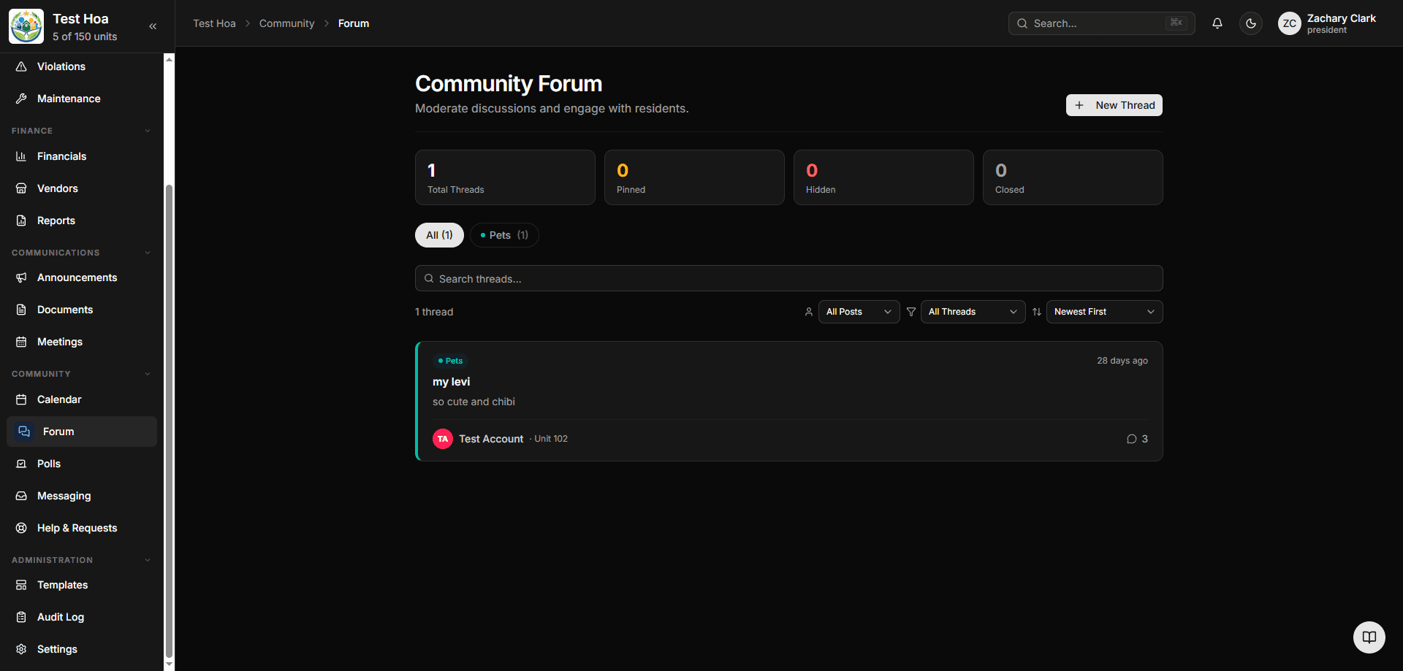Open notifications bell icon

point(1217,23)
